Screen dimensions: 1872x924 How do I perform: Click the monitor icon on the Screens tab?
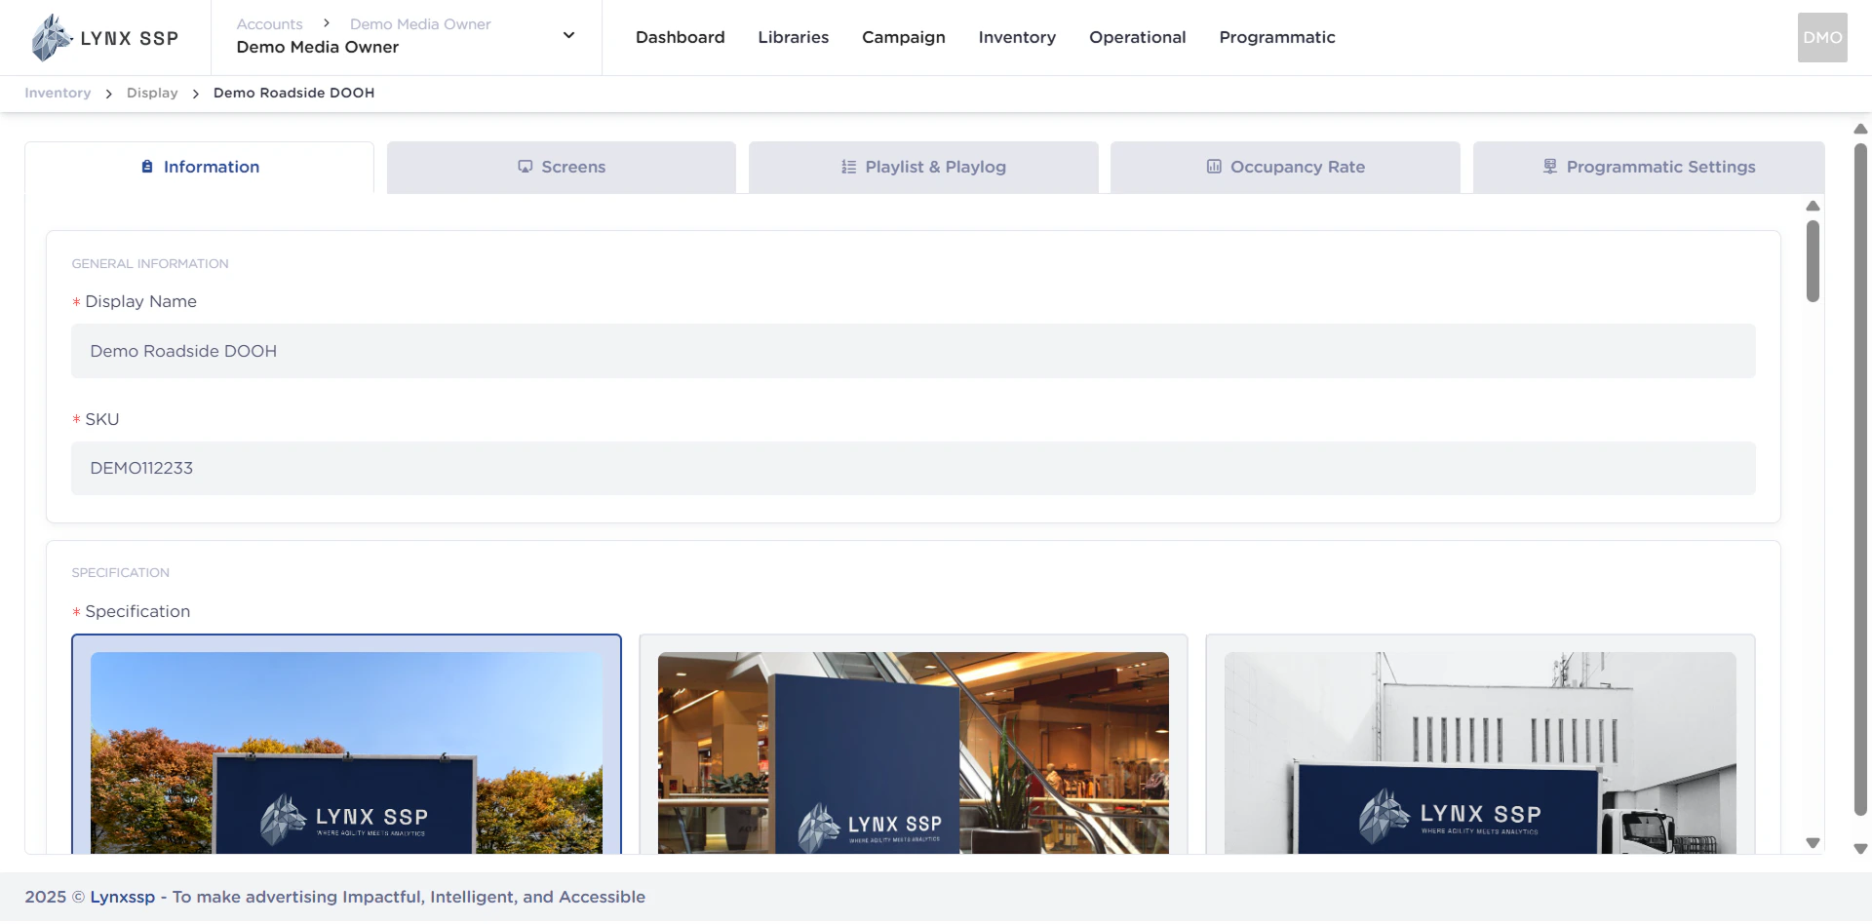coord(525,167)
